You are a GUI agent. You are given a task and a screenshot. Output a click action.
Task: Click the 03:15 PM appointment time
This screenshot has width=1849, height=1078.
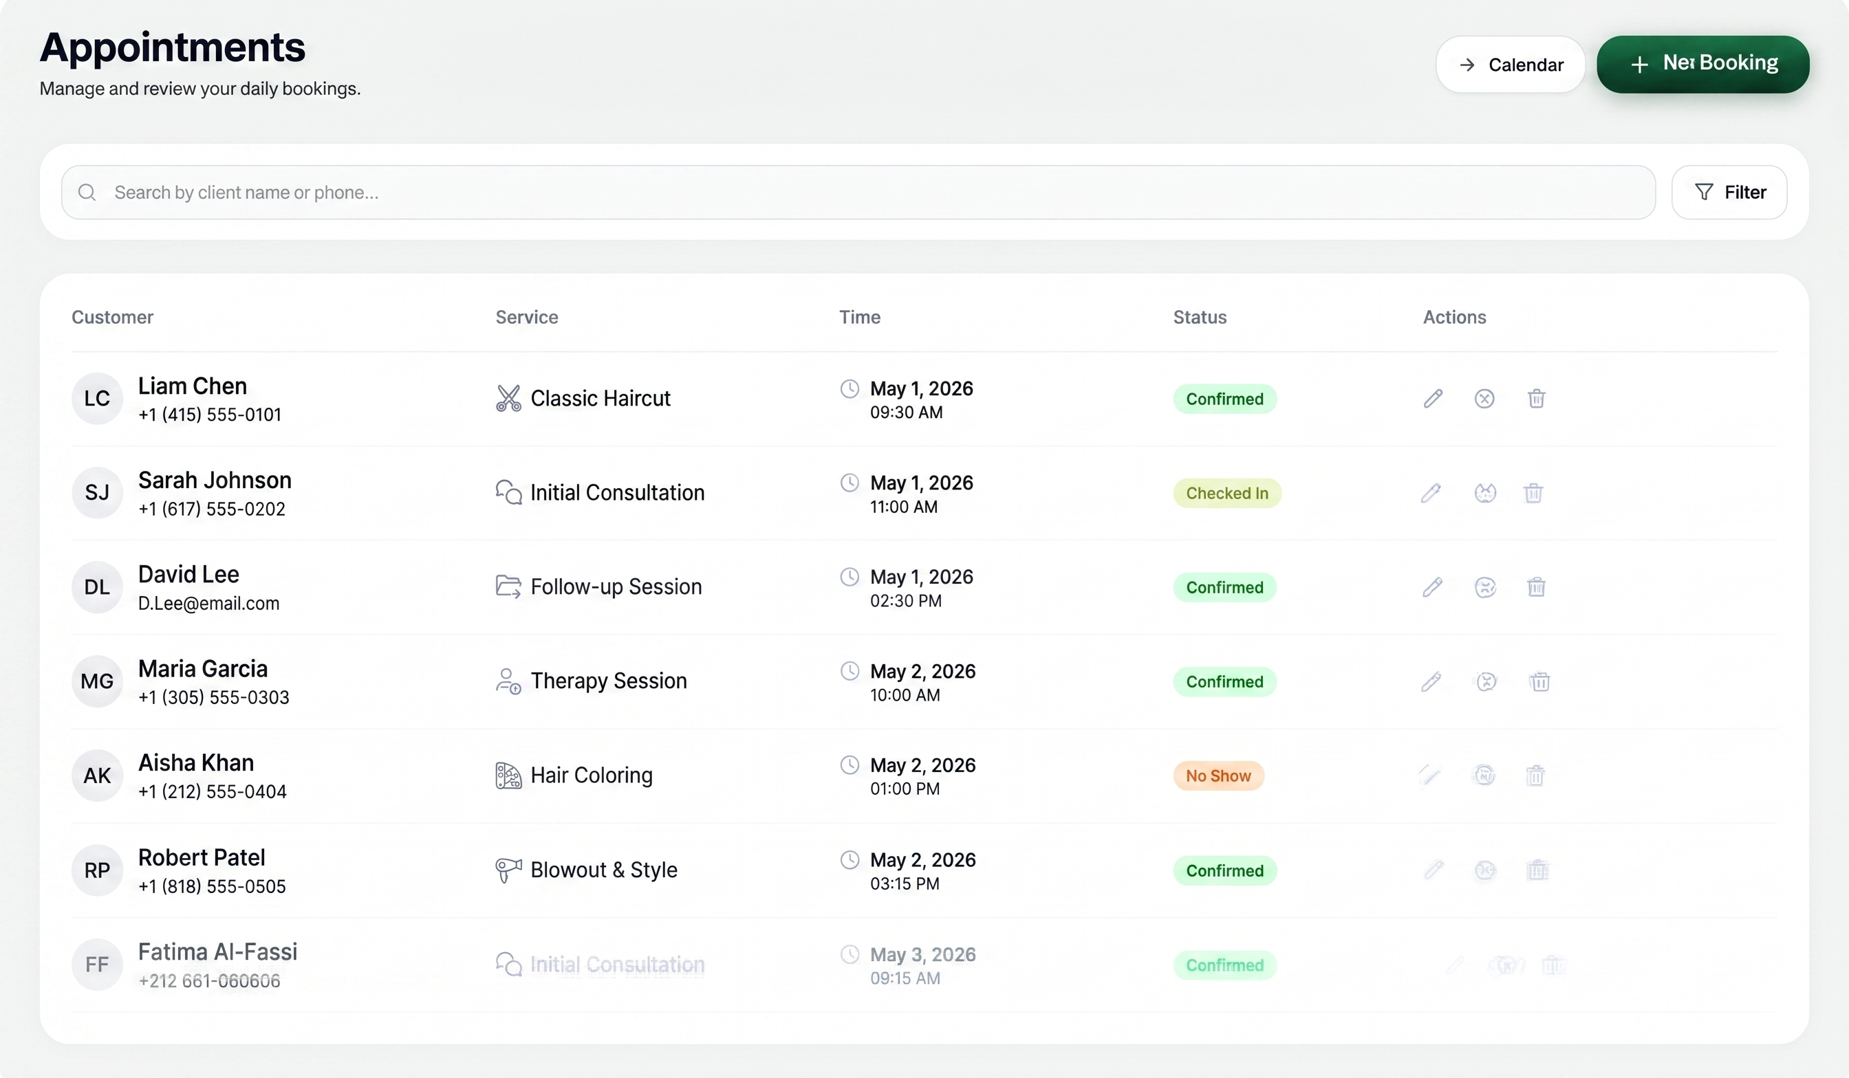(x=905, y=883)
